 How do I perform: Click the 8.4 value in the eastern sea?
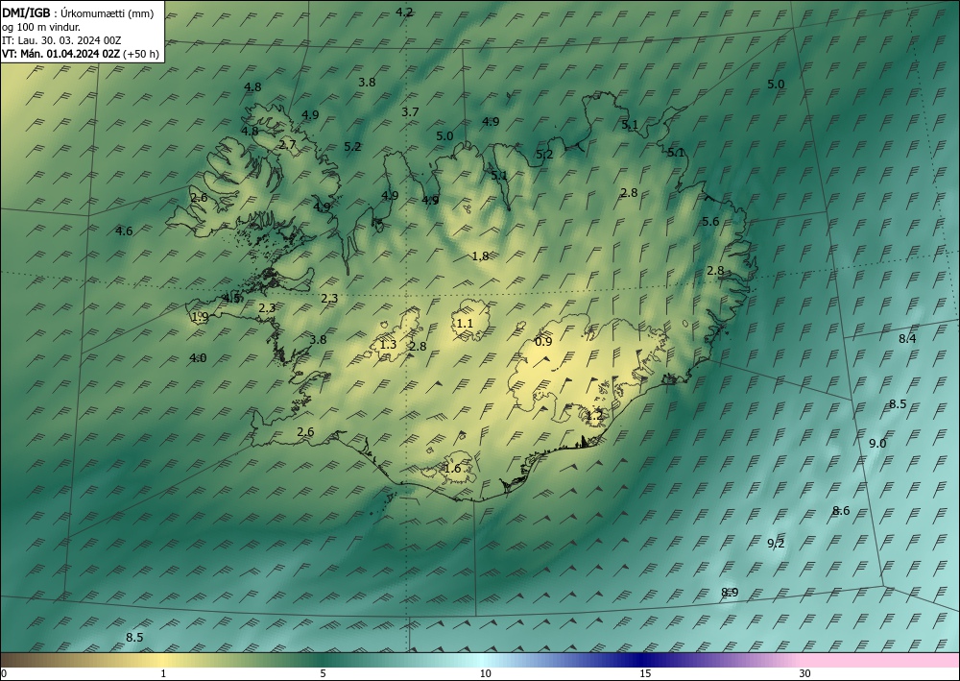click(x=907, y=339)
